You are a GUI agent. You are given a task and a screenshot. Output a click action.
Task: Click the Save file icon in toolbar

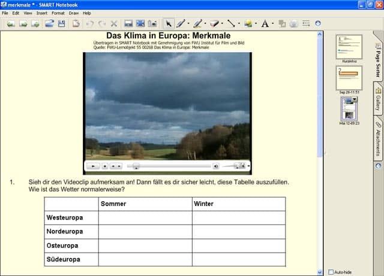[61, 24]
